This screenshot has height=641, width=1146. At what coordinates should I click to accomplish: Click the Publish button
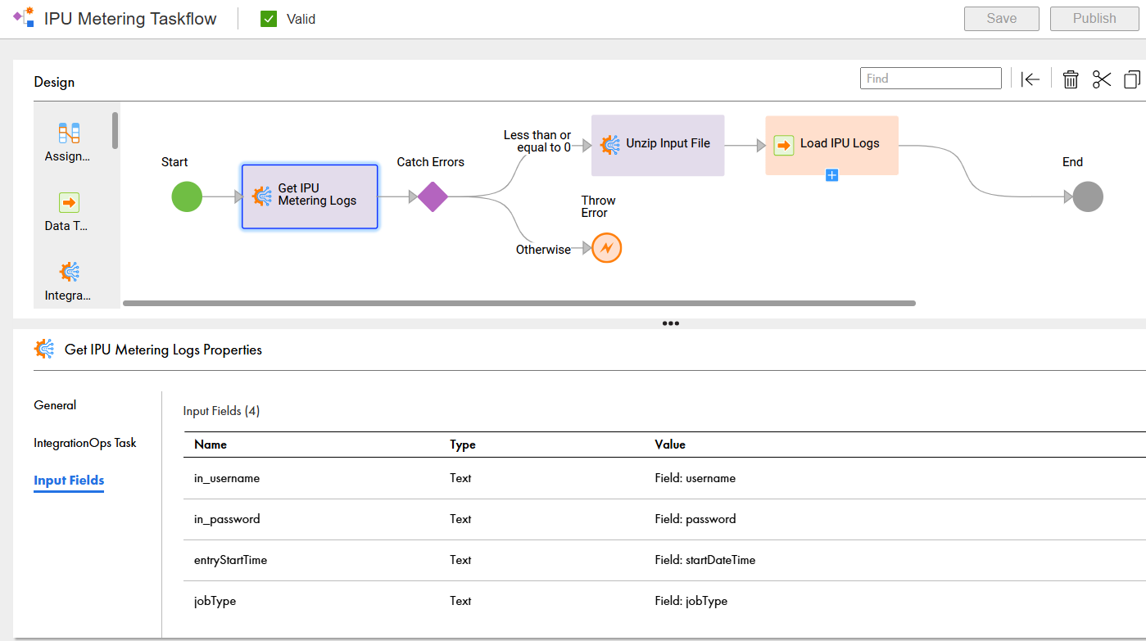click(1094, 19)
